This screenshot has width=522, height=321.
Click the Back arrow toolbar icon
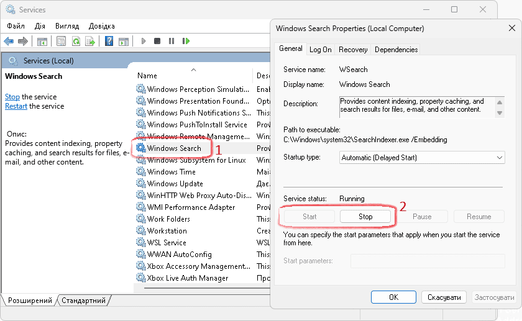click(9, 41)
